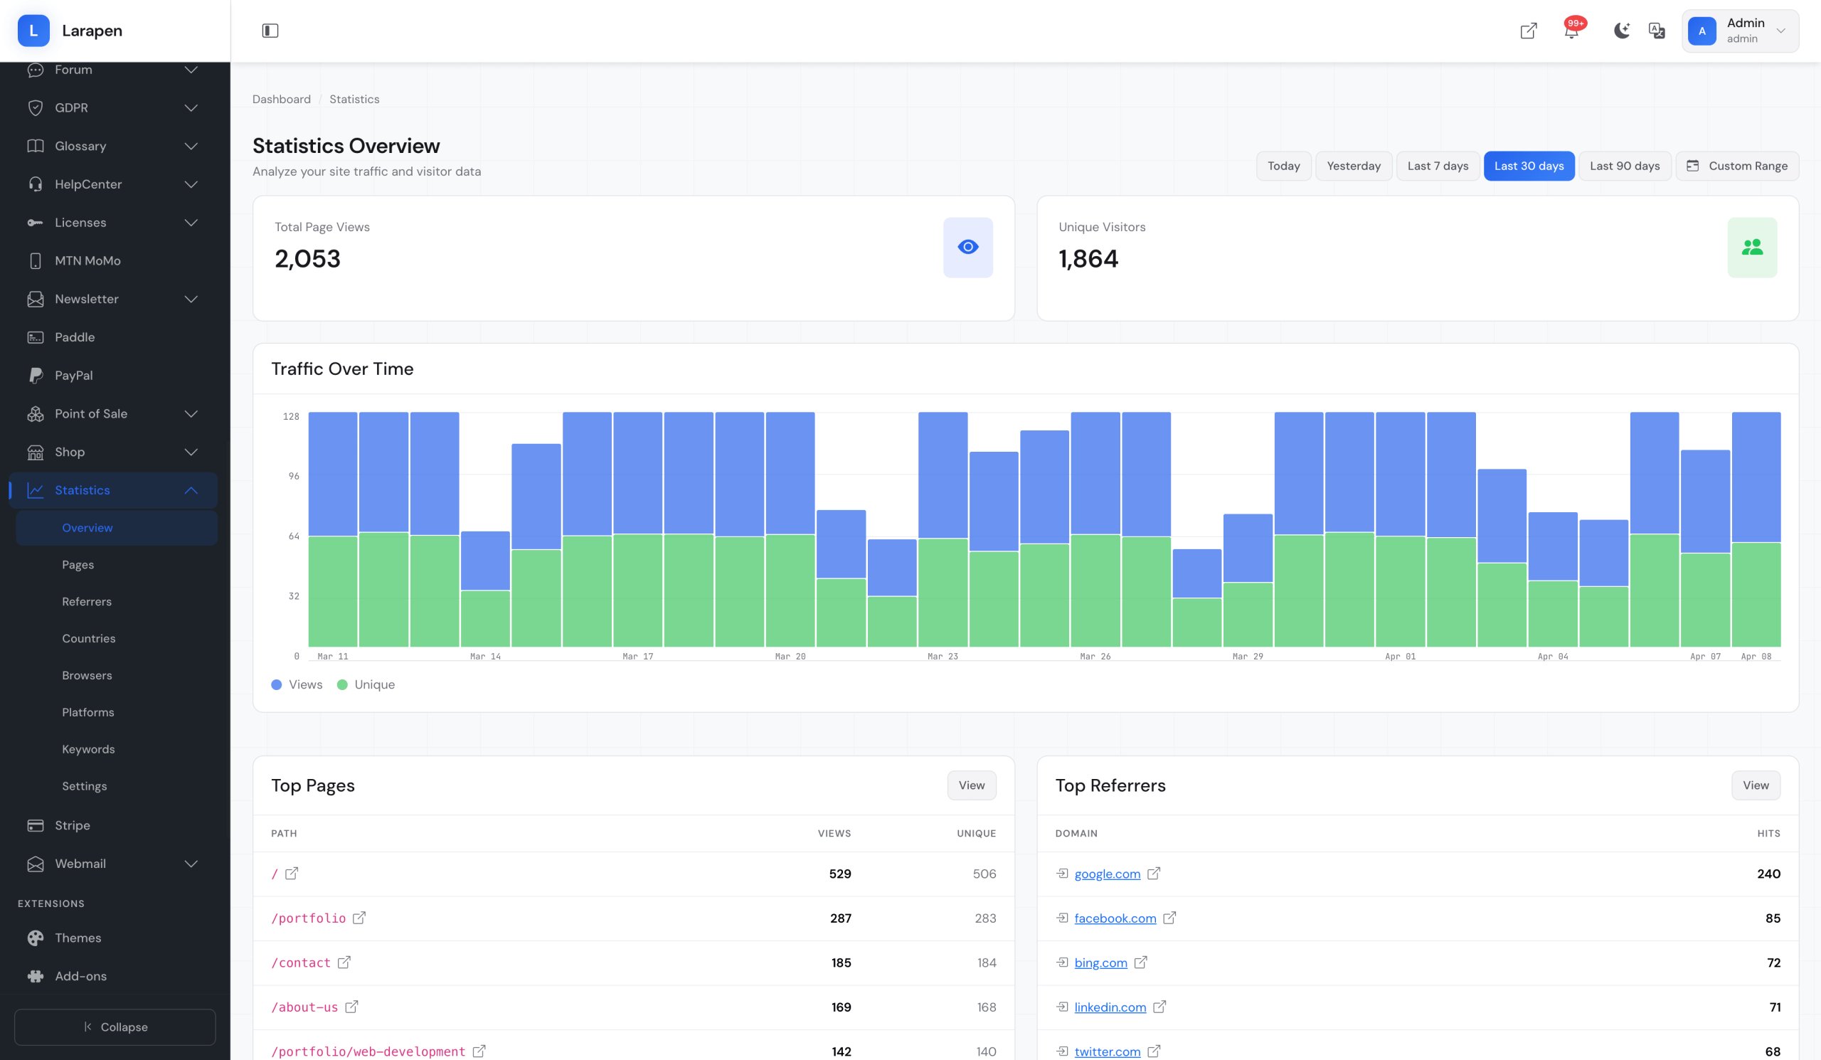1821x1060 pixels.
Task: Click the visit site external icon in header
Action: (x=1529, y=31)
